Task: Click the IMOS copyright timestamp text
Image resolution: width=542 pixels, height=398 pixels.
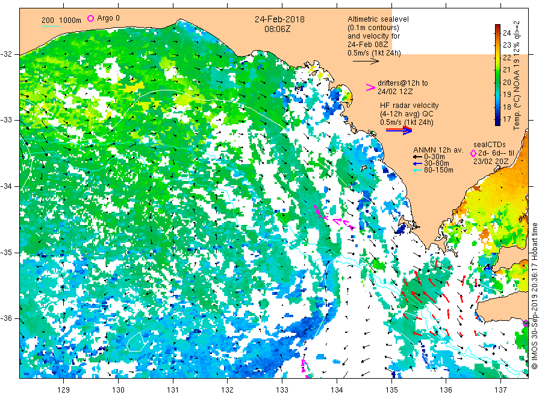Action: tap(534, 296)
